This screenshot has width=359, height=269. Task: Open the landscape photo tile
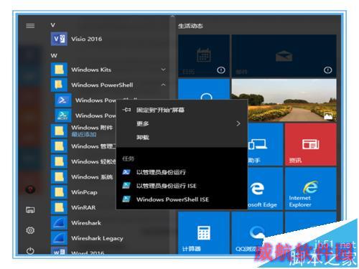pyautogui.click(x=284, y=100)
